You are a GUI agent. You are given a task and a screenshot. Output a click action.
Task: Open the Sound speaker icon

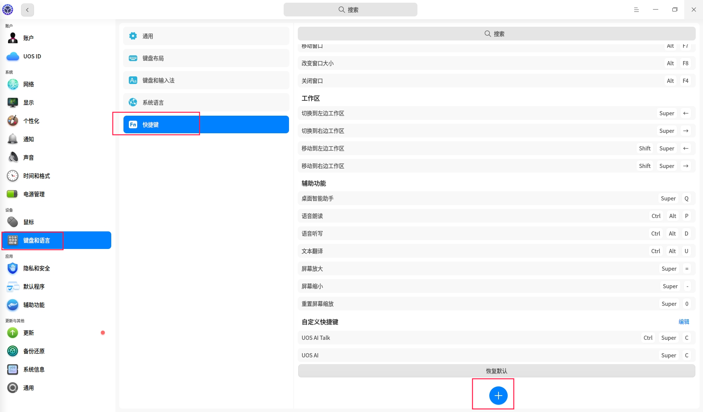point(13,158)
